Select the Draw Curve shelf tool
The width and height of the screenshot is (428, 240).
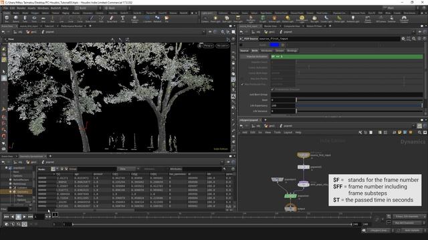coord(91,19)
